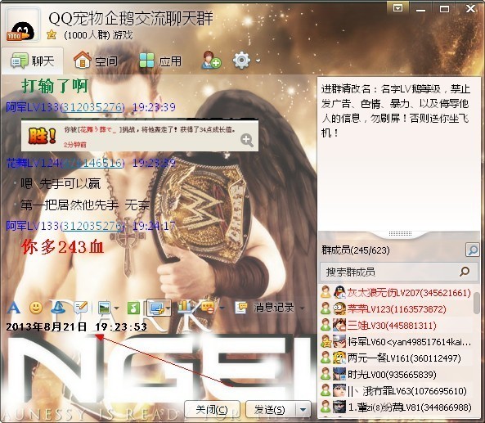Select member 时光LV00(935665839)

point(396,375)
